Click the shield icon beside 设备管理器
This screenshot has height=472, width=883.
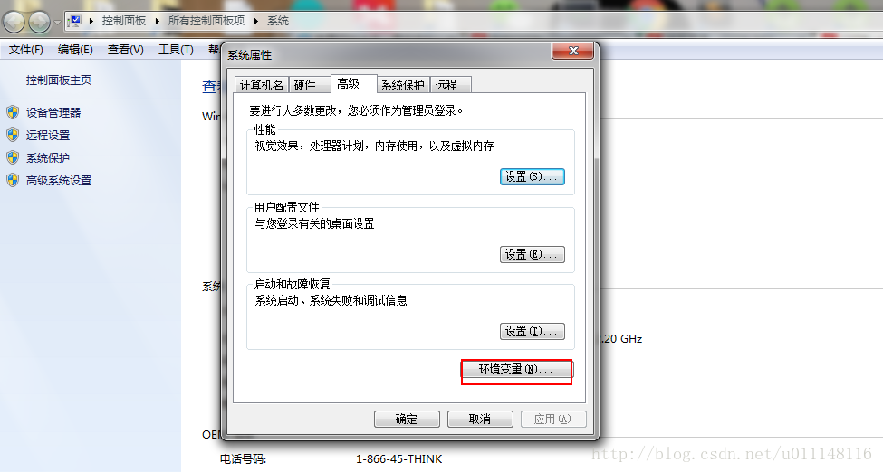click(13, 112)
